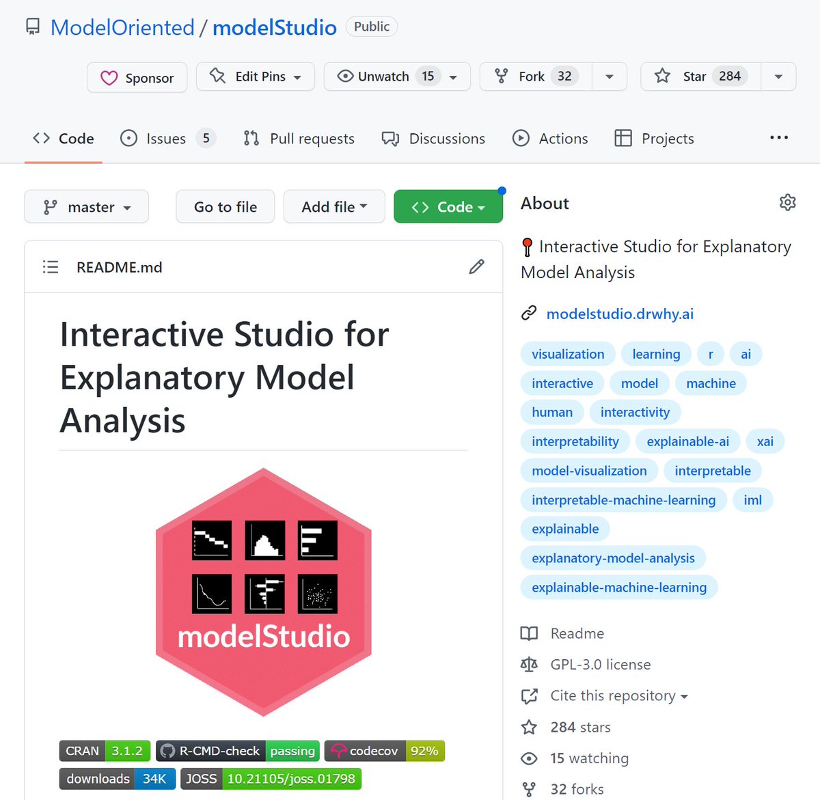Select the learning topic tag
This screenshot has height=800, width=820.
(x=656, y=354)
